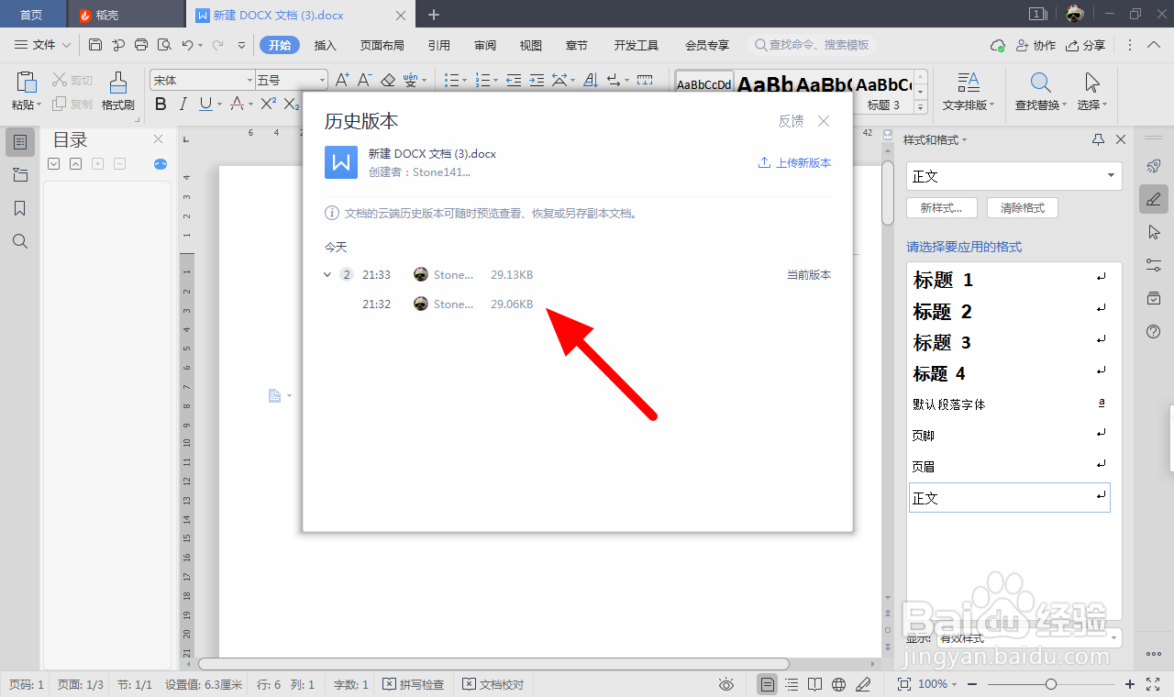Click Feedback (反馈) in history dialog
Image resolution: width=1174 pixels, height=697 pixels.
pyautogui.click(x=791, y=121)
